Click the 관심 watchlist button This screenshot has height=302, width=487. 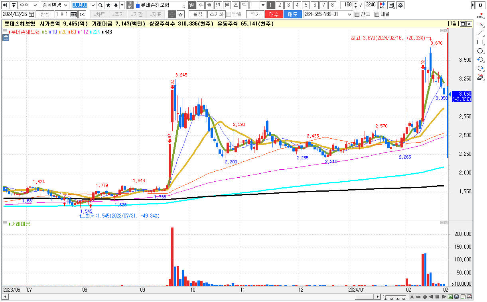[x=45, y=14]
